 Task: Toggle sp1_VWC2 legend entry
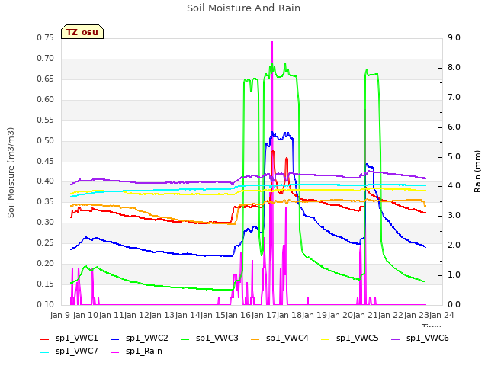(140, 339)
